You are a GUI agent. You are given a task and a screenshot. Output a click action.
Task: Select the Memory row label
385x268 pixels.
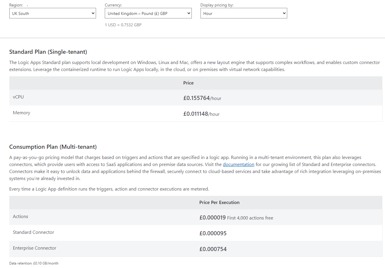(21, 113)
